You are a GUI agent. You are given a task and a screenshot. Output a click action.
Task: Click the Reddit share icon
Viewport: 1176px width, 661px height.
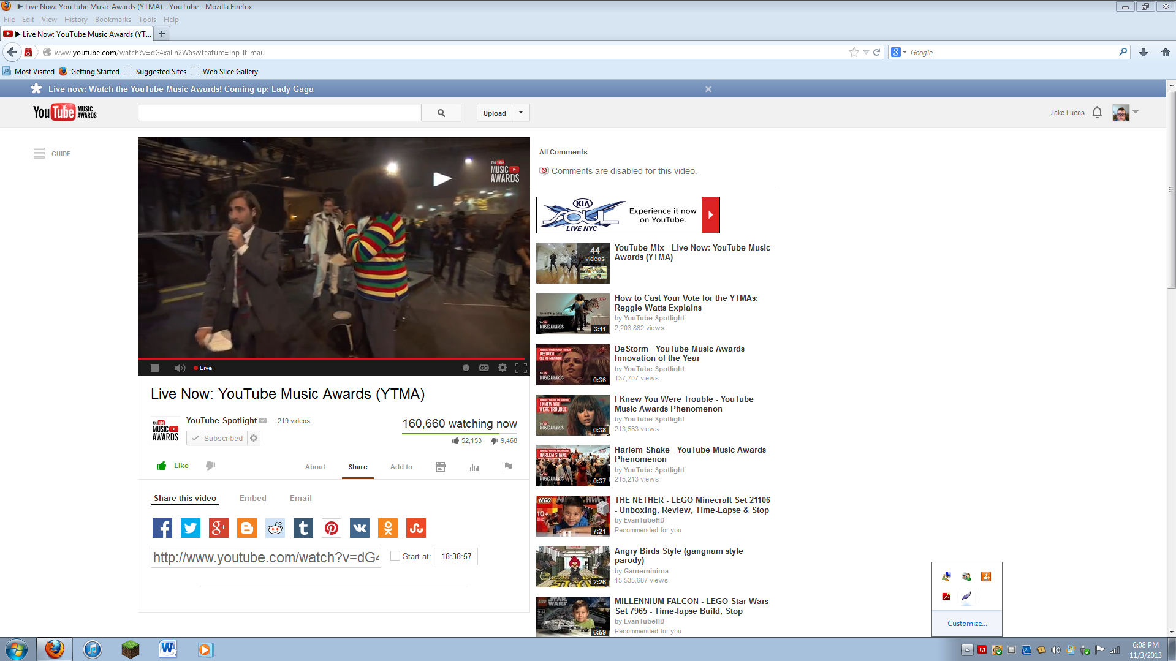point(275,528)
